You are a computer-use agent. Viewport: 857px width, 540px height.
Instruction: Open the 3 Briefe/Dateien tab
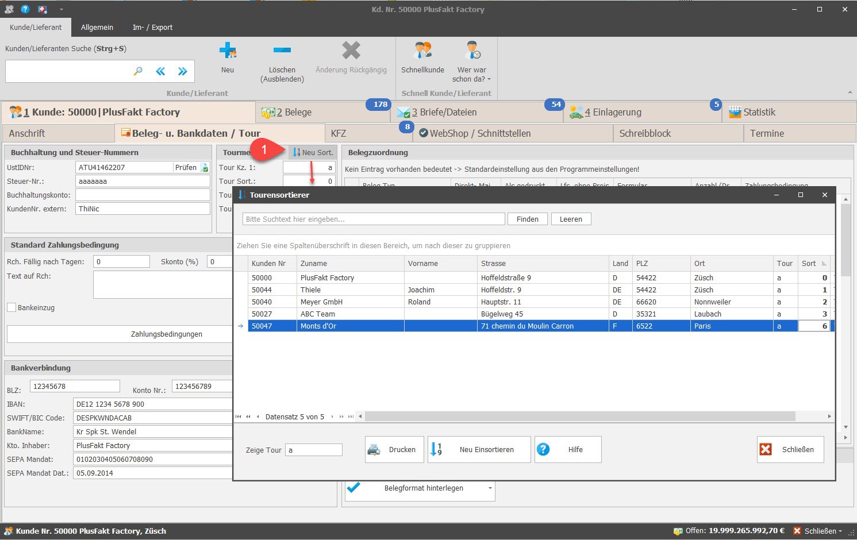click(x=477, y=112)
